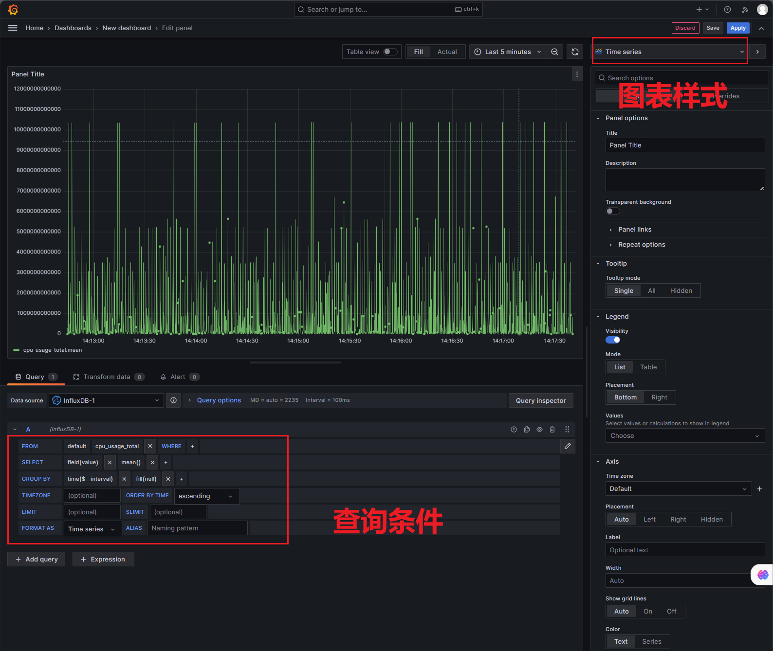Open Query inspector
Viewport: 773px width, 651px height.
coord(540,400)
